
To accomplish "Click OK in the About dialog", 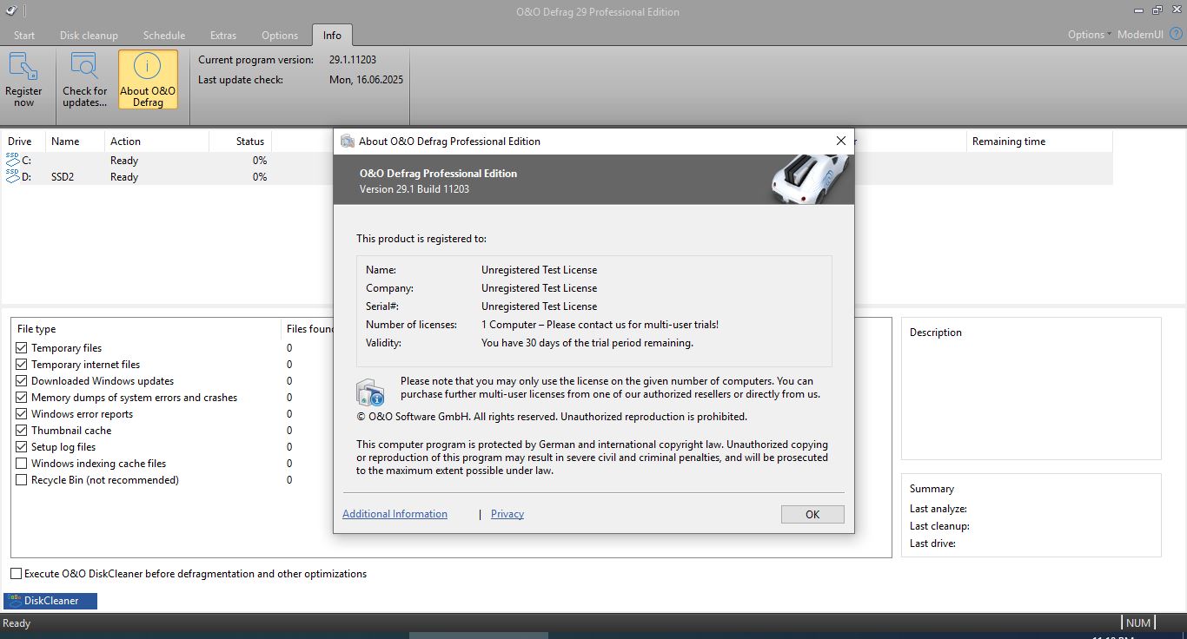I will pyautogui.click(x=812, y=514).
